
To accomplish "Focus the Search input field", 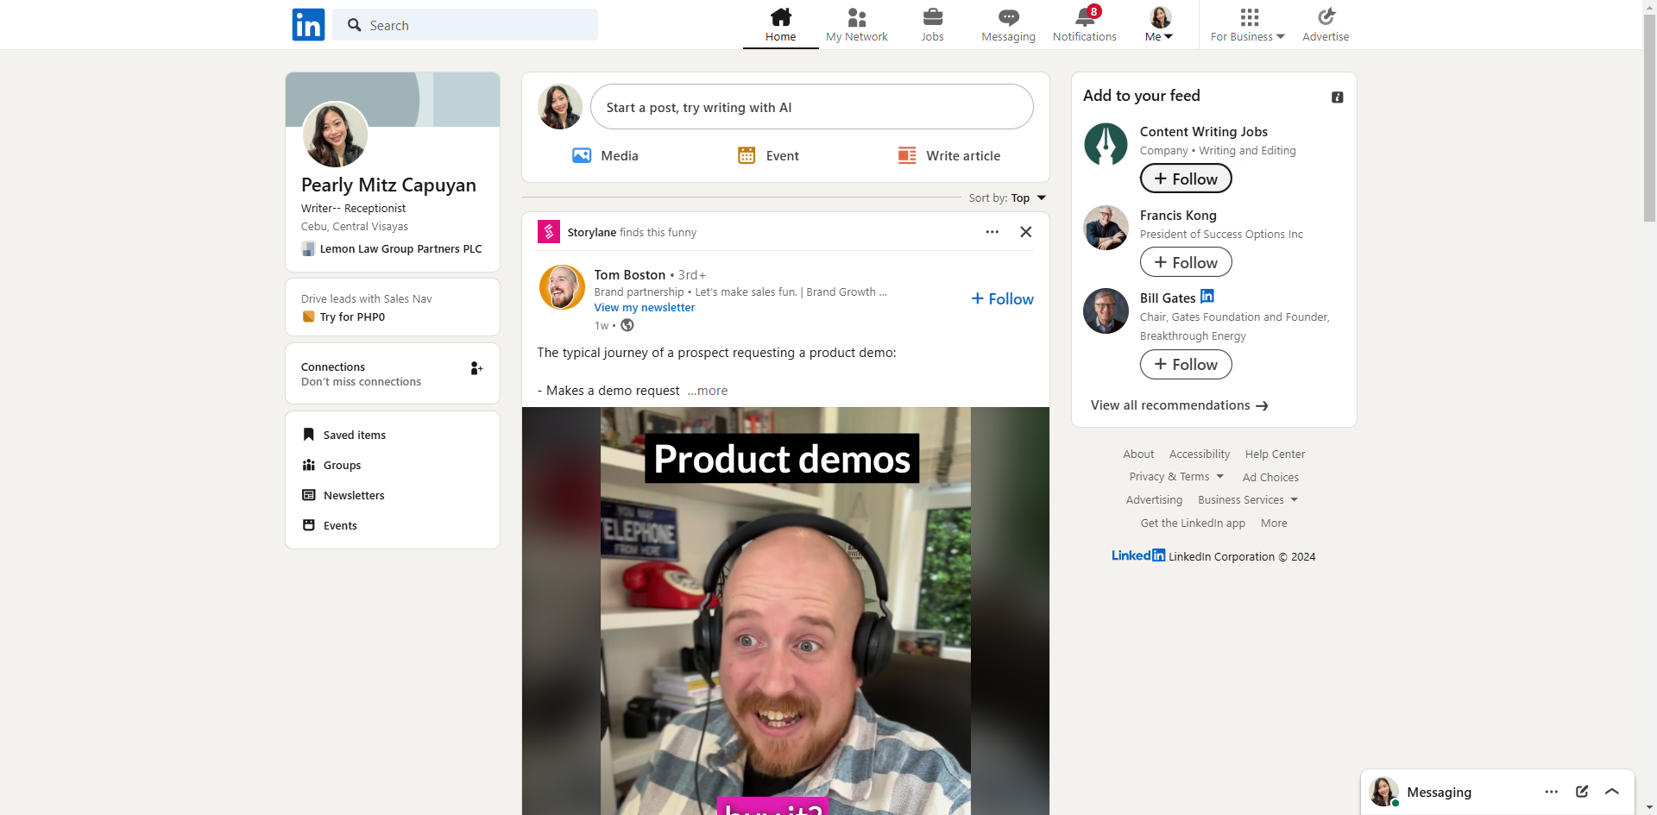I will [465, 25].
